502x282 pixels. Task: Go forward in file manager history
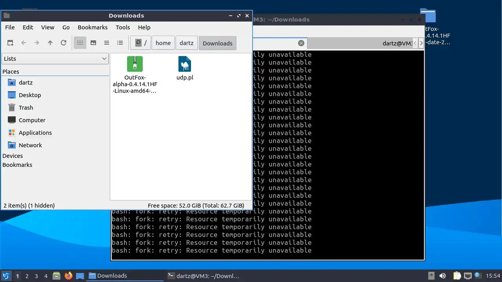point(37,43)
